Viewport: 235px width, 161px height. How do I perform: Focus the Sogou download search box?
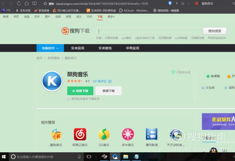click(149, 31)
